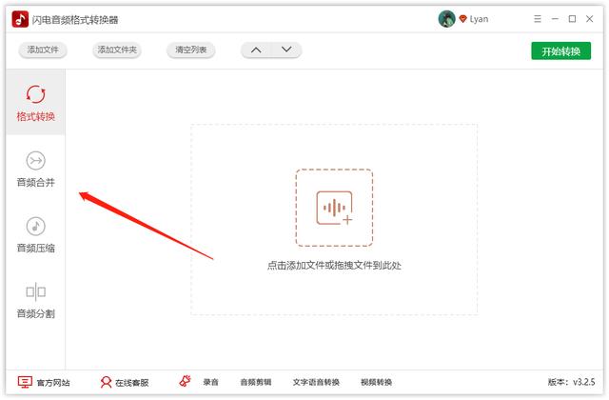609x400 pixels.
Task: Click the VIP diamond badge icon
Action: click(x=462, y=19)
